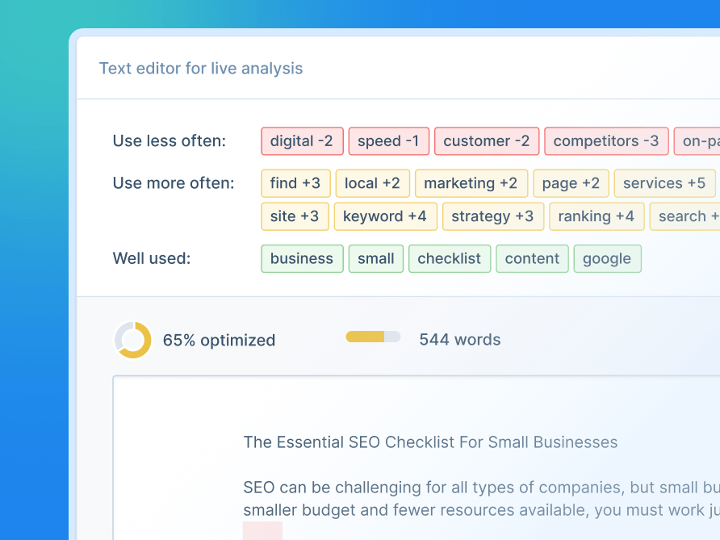720x540 pixels.
Task: Click the "Text editor for live analysis" heading
Action: (x=201, y=69)
